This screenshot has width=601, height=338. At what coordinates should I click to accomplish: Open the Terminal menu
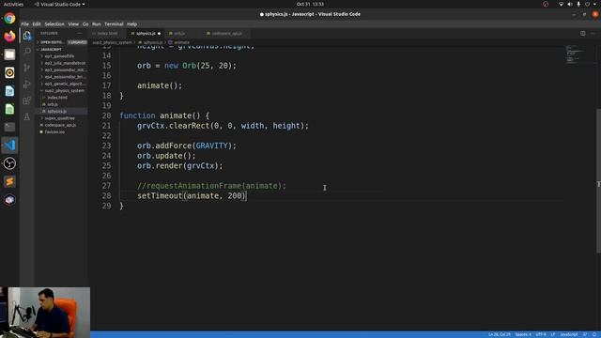114,23
